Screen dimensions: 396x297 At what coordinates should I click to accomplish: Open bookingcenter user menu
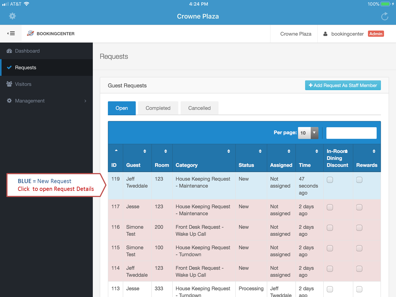click(x=347, y=34)
